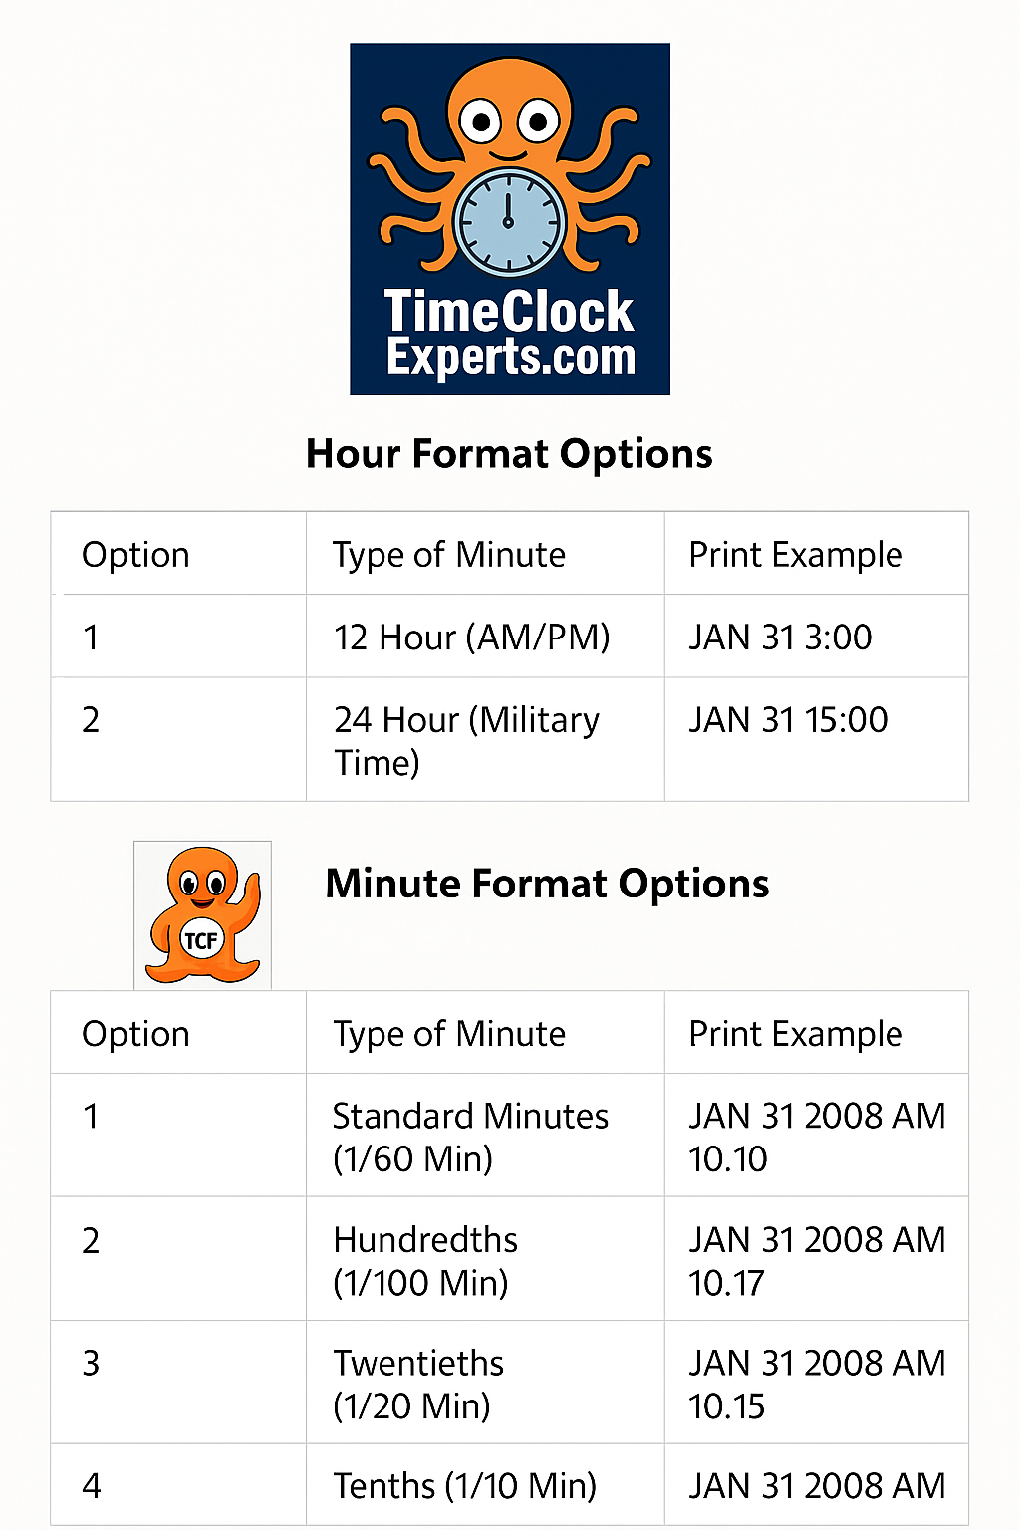The image size is (1020, 1530).
Task: Select the "Standard Minutes (1/60 Min)" cell
Action: [x=469, y=1137]
